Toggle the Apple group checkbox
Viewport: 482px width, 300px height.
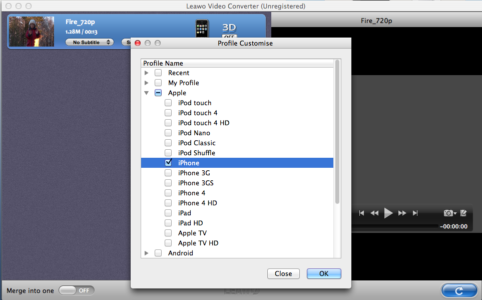158,93
